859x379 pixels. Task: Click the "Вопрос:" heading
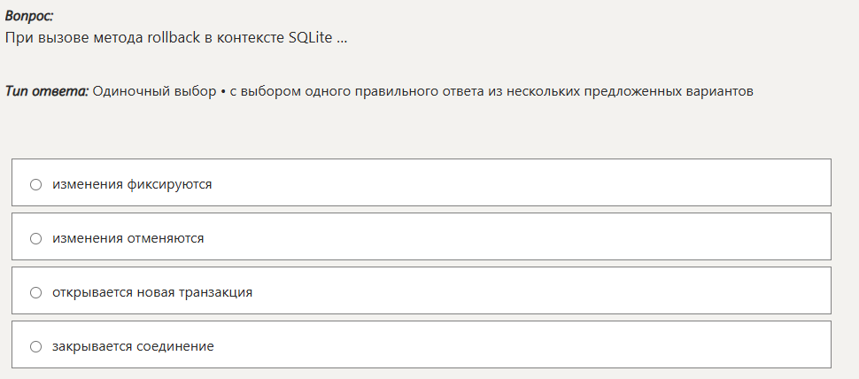[29, 16]
